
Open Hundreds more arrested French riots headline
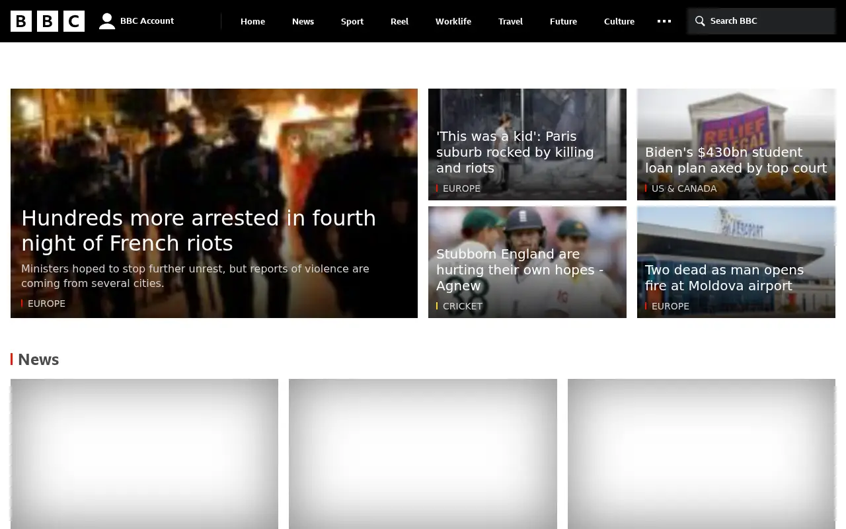coord(198,231)
